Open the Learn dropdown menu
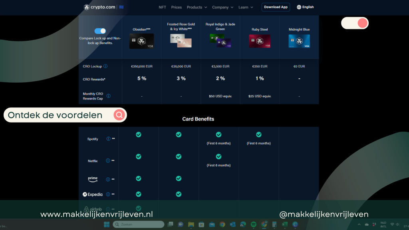 pos(246,7)
